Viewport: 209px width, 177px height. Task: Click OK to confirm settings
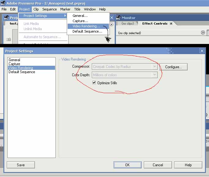[128, 165]
